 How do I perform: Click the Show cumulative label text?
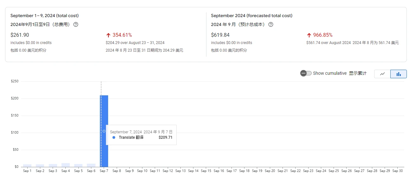click(x=330, y=73)
